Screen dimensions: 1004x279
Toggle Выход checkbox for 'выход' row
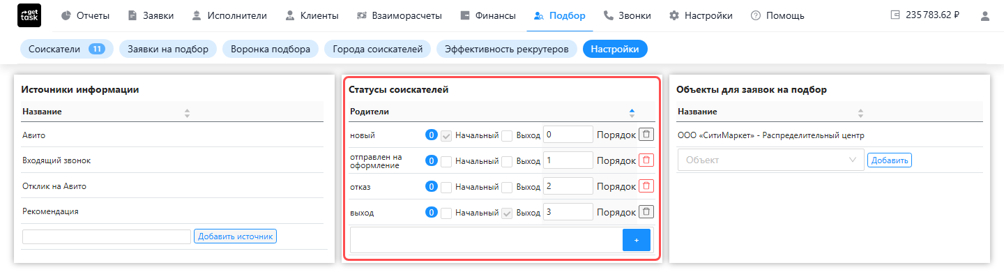pos(508,212)
